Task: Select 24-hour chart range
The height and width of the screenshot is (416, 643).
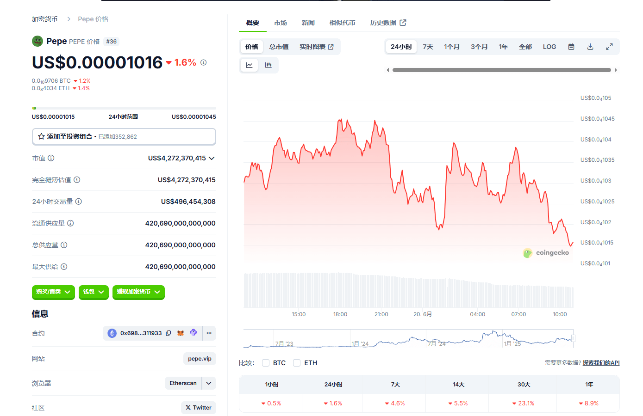Action: (401, 47)
